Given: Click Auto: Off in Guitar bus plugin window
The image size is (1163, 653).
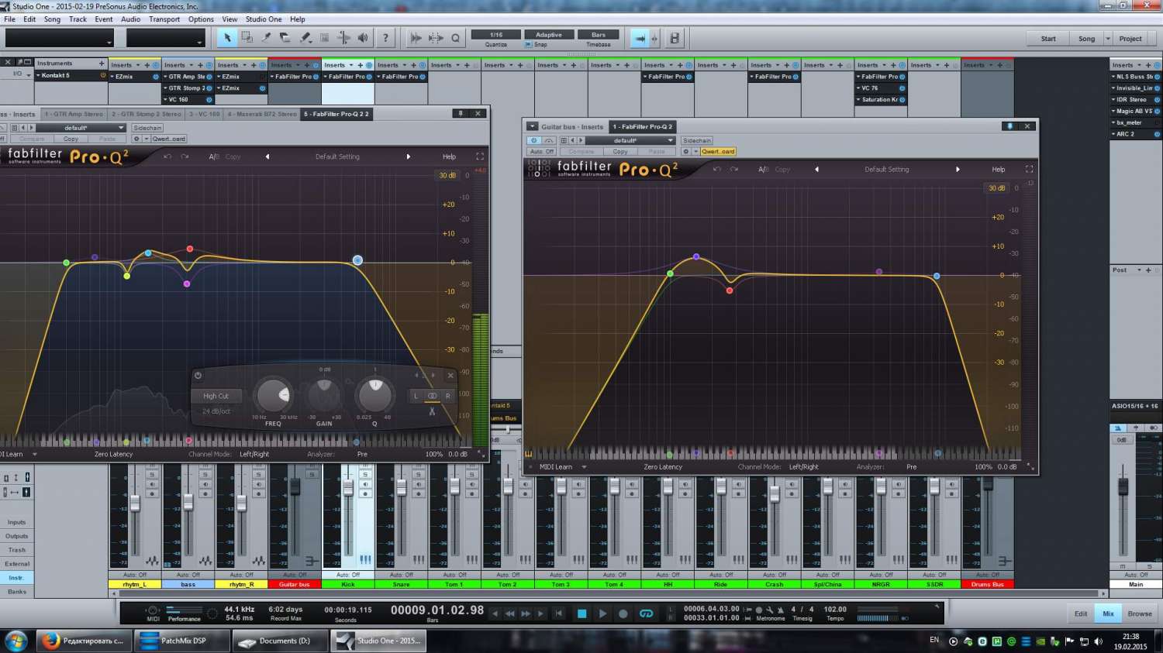Looking at the screenshot, I should point(541,152).
